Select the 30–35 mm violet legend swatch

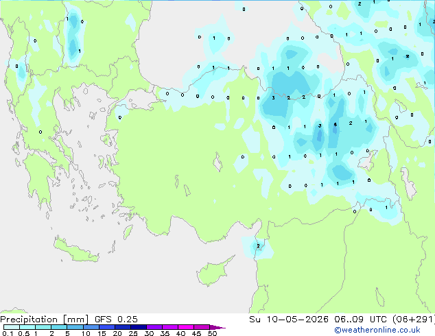(154, 327)
